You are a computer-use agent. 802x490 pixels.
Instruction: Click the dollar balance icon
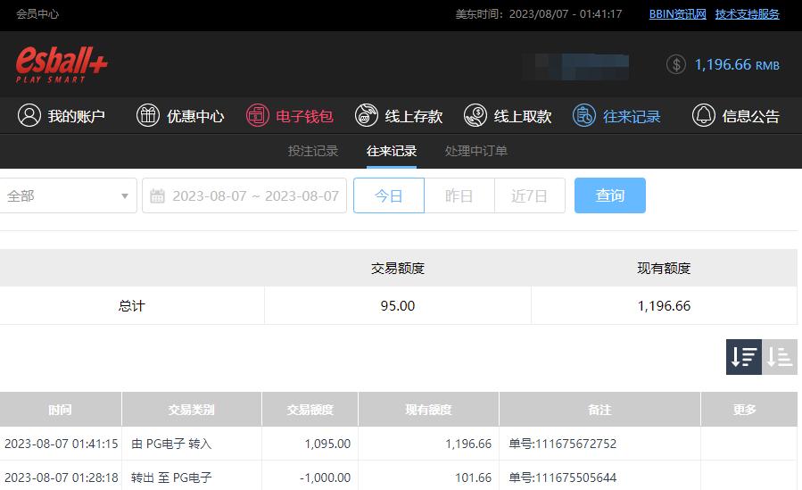click(675, 64)
